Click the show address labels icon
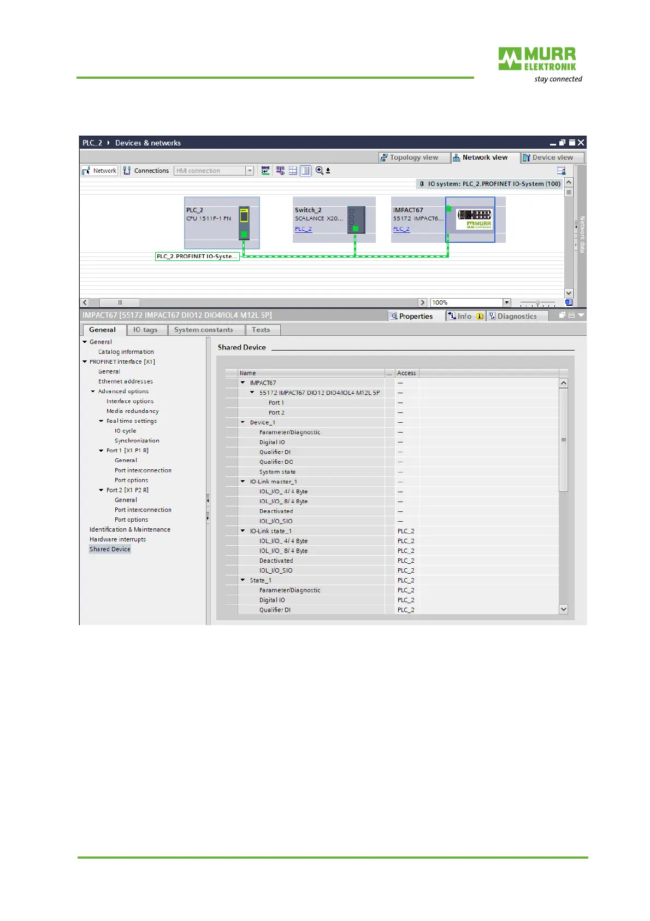Viewport: 650px width, 921px height. pyautogui.click(x=293, y=171)
